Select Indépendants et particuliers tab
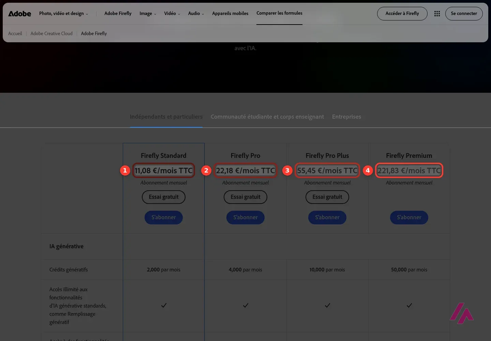The height and width of the screenshot is (341, 491). (166, 117)
